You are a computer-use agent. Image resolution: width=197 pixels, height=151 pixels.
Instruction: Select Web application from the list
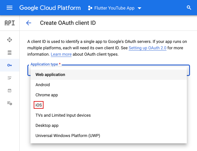click(50, 75)
